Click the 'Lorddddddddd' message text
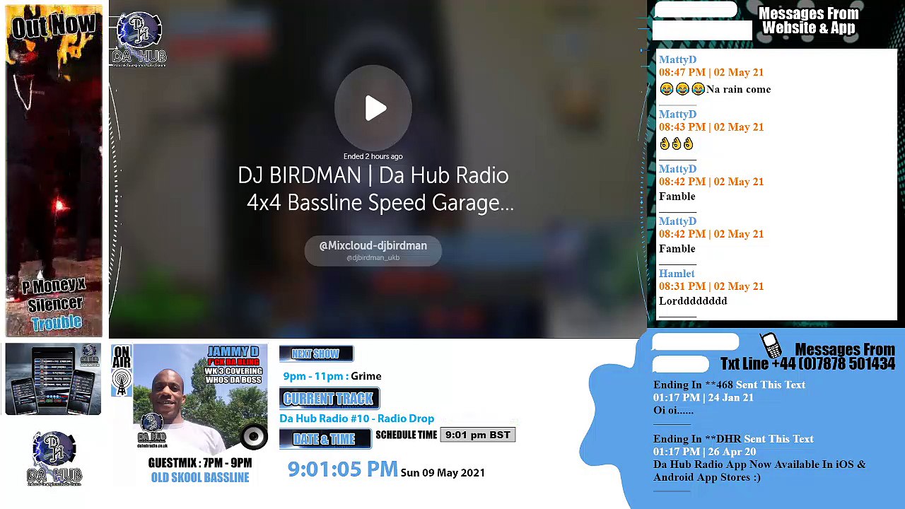Image resolution: width=905 pixels, height=509 pixels. (693, 301)
